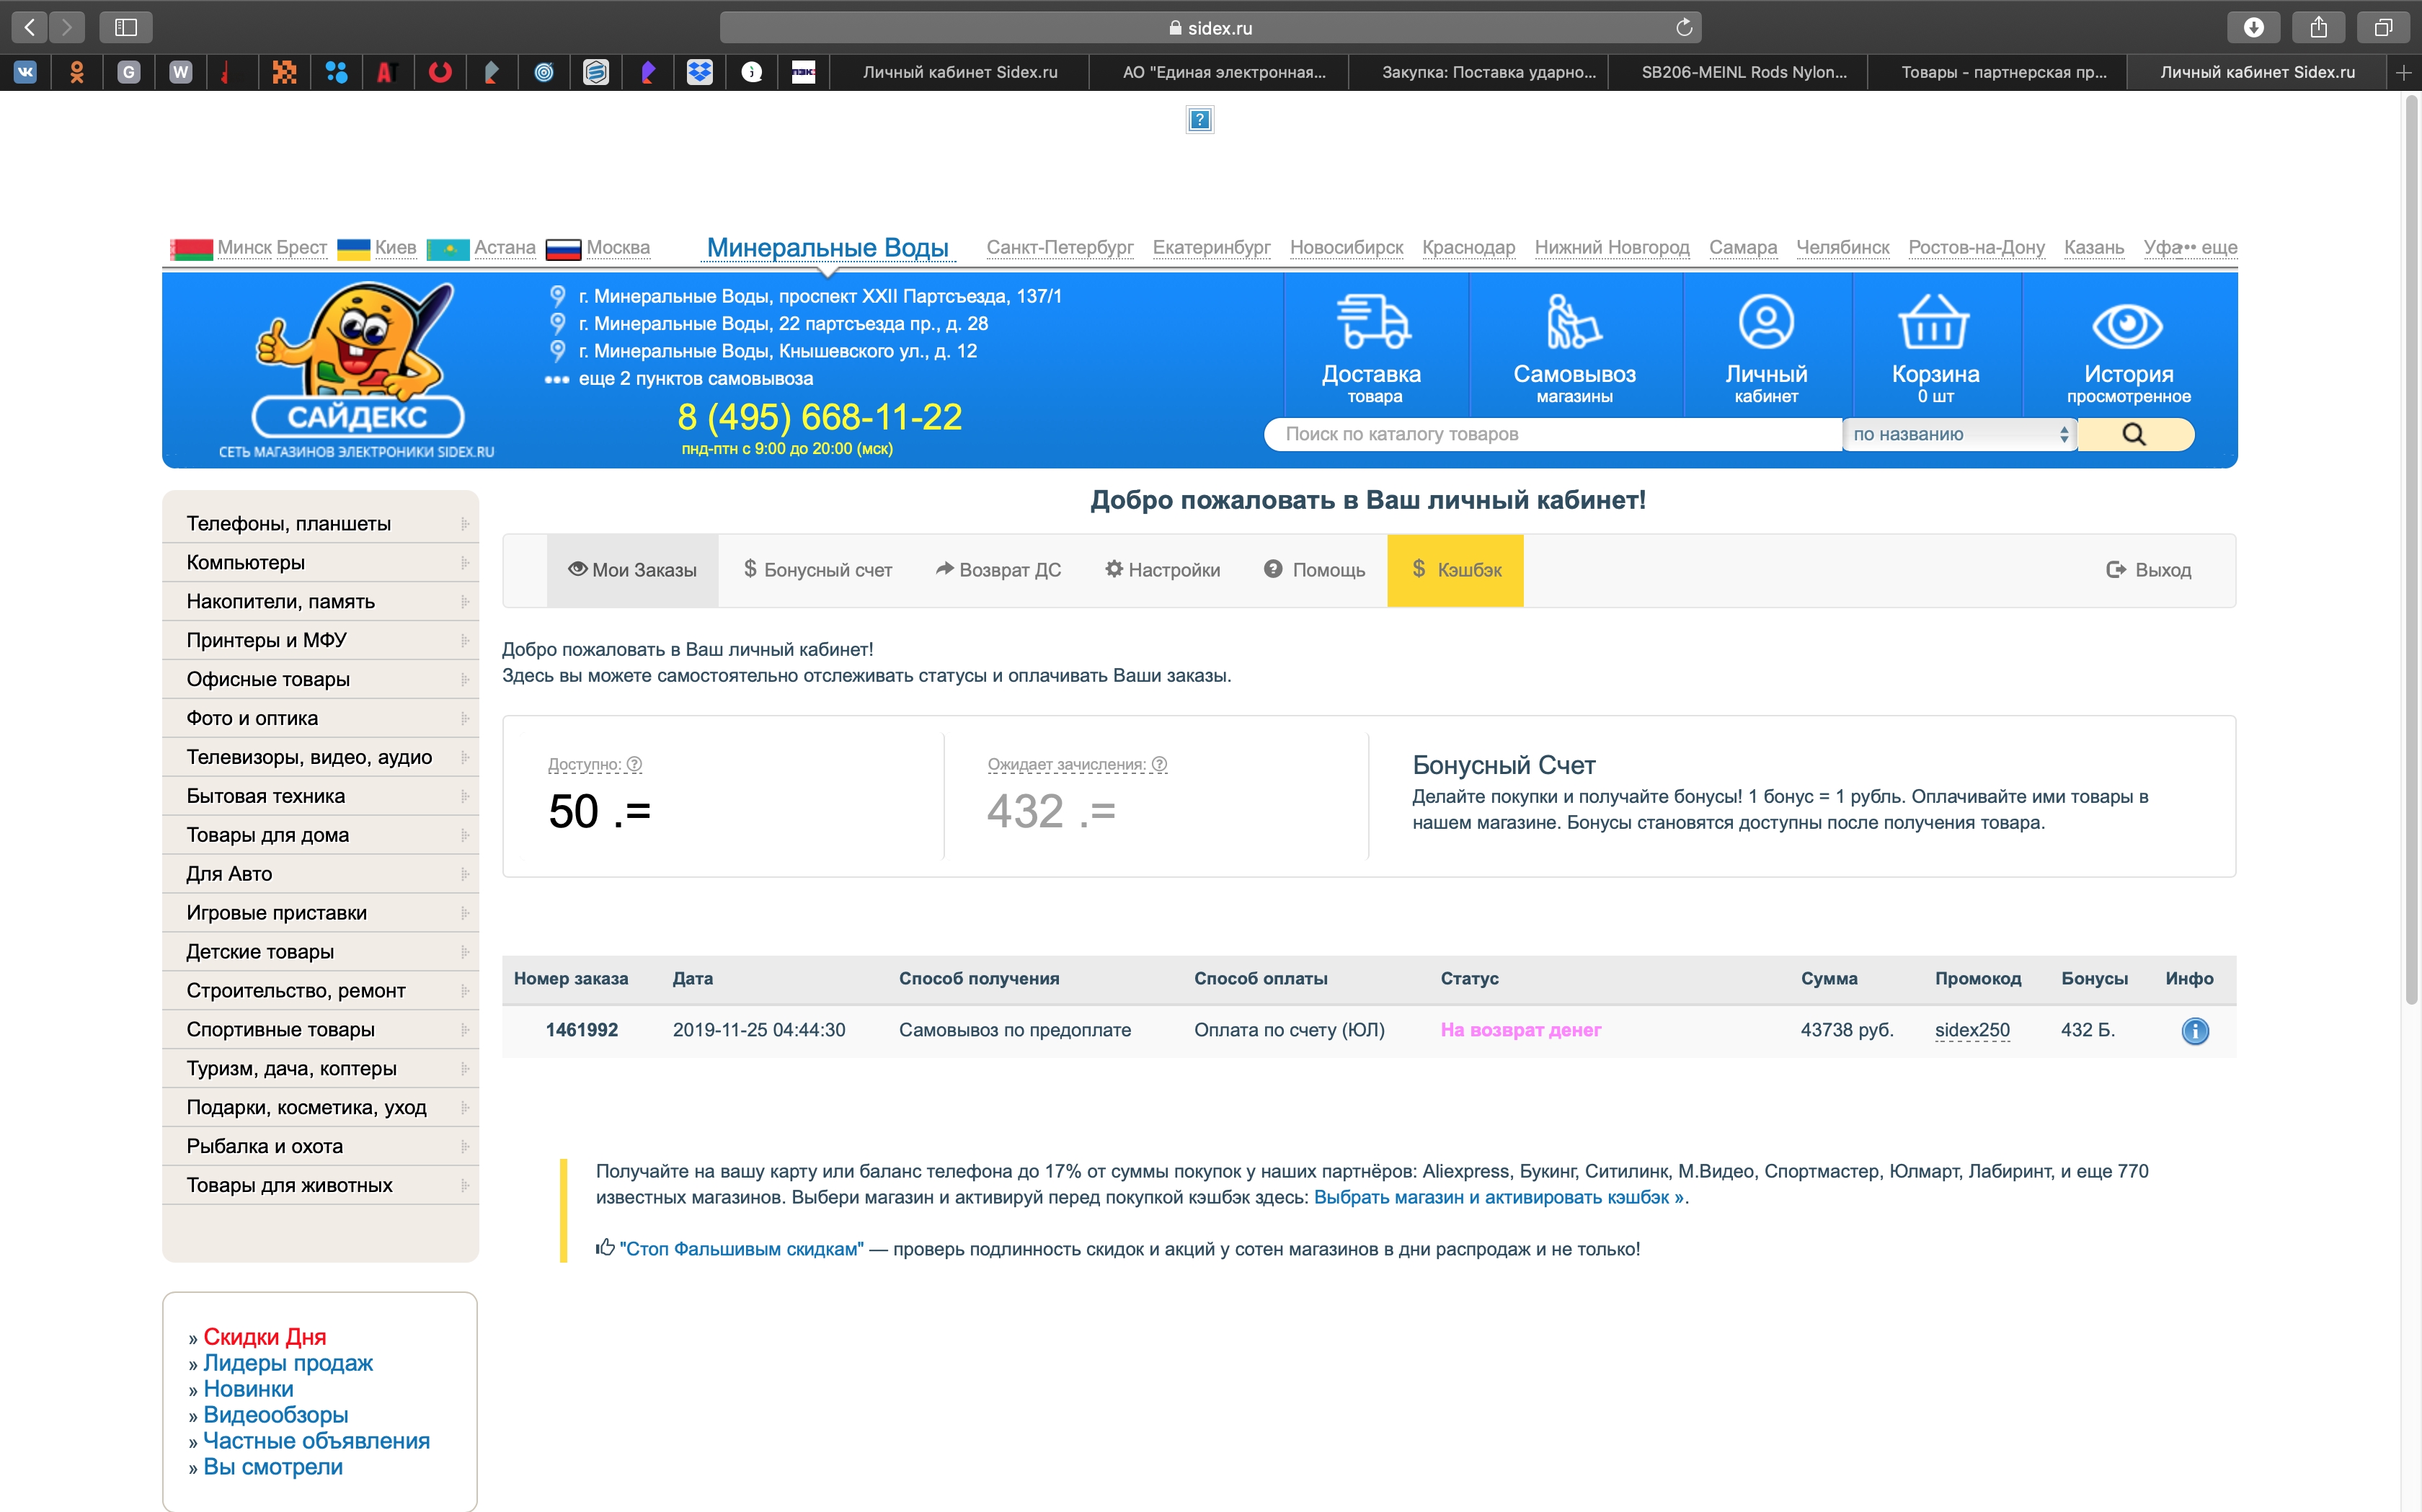Click the order 1461992 info icon
Viewport: 2422px width, 1512px height.
click(2195, 1031)
